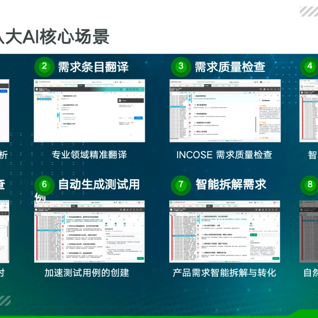Click green action button in 智能拆解需求 side panel
This screenshot has height=318, width=318.
(x=254, y=235)
